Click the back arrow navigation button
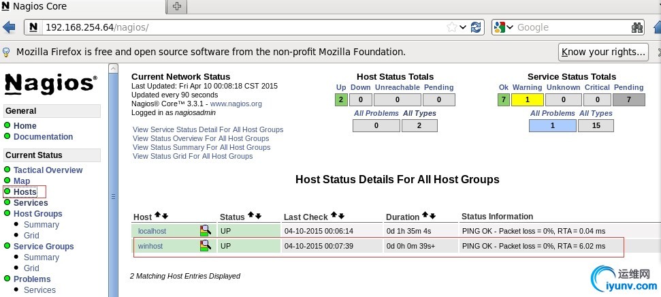Viewport: 661px width, 297px height. 9,27
